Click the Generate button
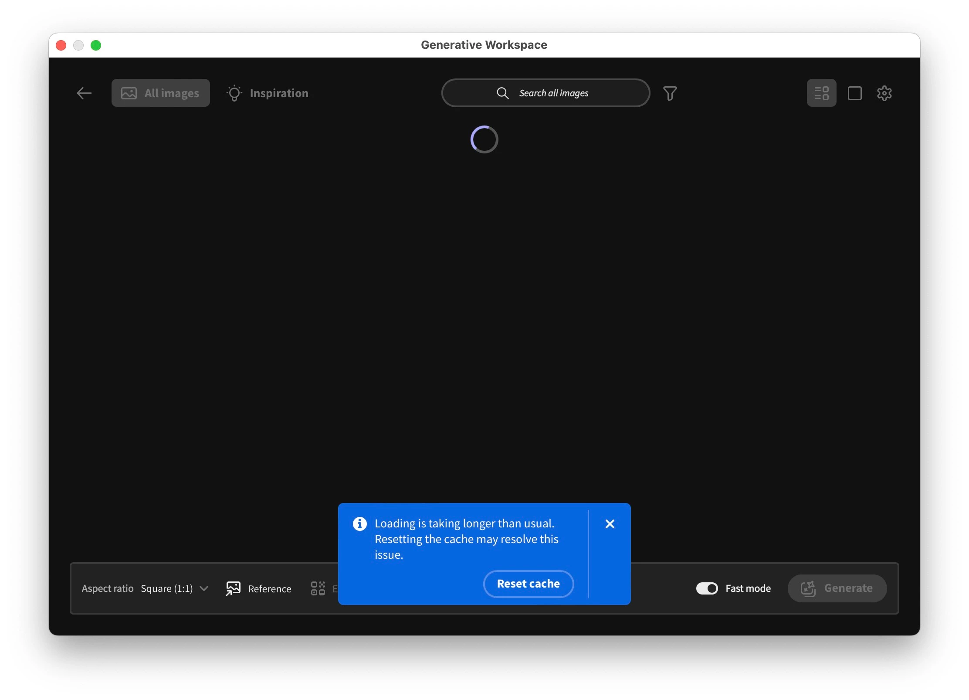The height and width of the screenshot is (700, 969). (x=837, y=588)
